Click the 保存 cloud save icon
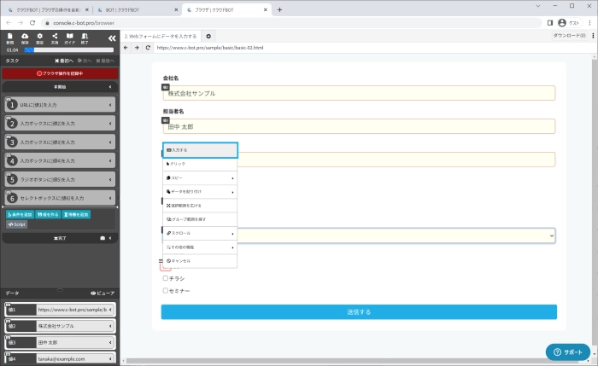The width and height of the screenshot is (598, 366). (x=25, y=38)
